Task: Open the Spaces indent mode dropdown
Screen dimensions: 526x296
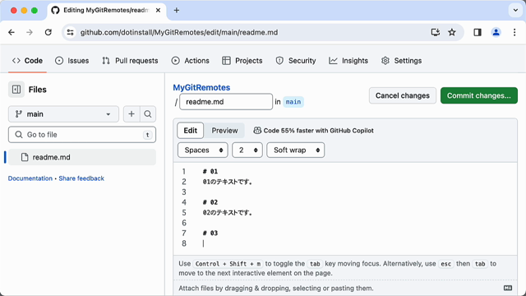Action: pos(203,150)
